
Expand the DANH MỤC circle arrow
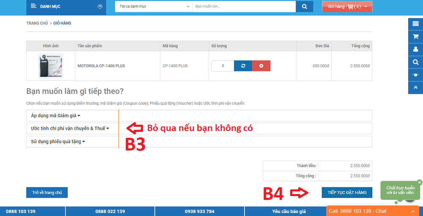[100, 6]
